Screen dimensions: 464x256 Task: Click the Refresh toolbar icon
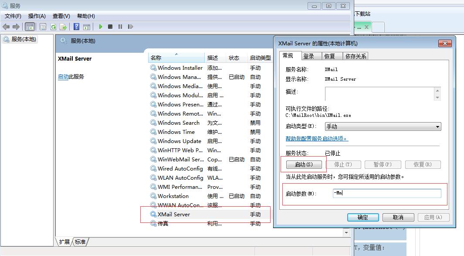click(53, 27)
